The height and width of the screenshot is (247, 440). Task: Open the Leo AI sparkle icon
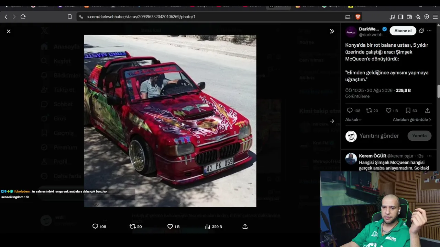point(418,17)
